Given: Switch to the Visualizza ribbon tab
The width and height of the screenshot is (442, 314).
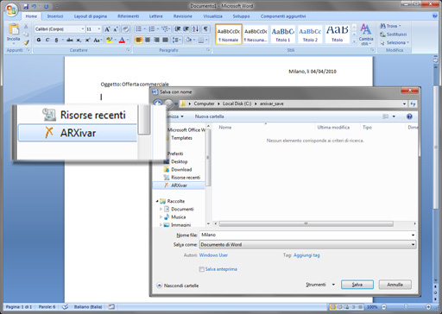Looking at the screenshot, I should (212, 16).
